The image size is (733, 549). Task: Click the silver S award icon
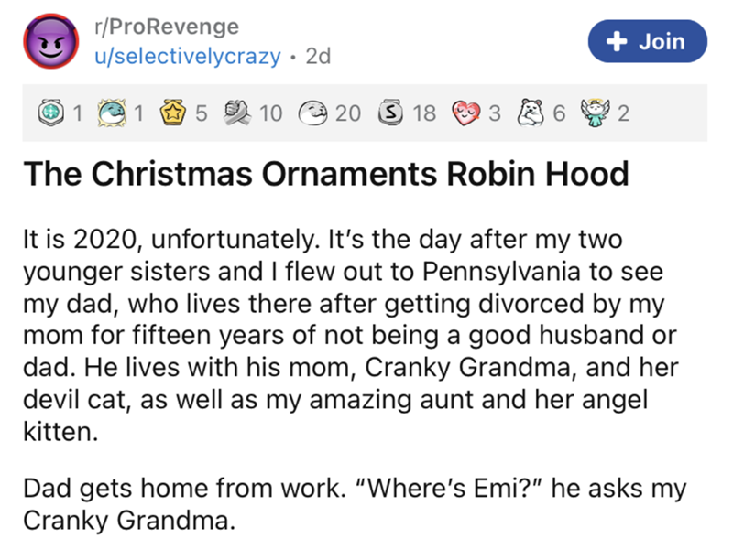pos(391,114)
